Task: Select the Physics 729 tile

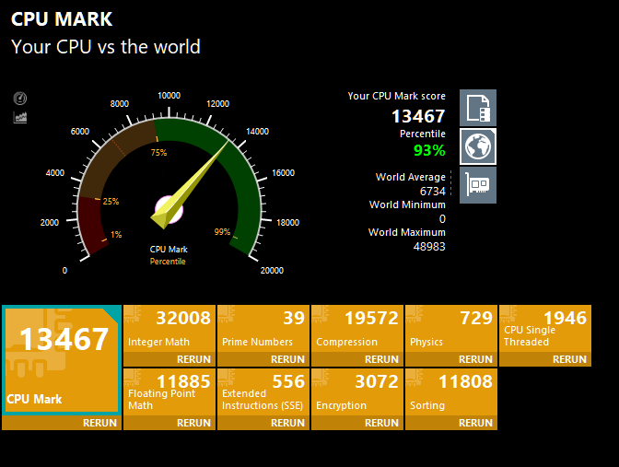Action: (451, 329)
